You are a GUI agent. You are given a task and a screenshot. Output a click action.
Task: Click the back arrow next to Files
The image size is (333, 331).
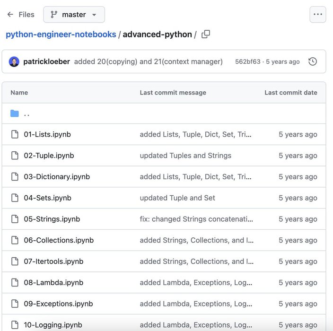pos(10,15)
